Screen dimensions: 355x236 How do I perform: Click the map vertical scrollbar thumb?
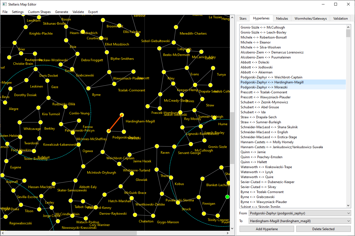click(x=232, y=138)
